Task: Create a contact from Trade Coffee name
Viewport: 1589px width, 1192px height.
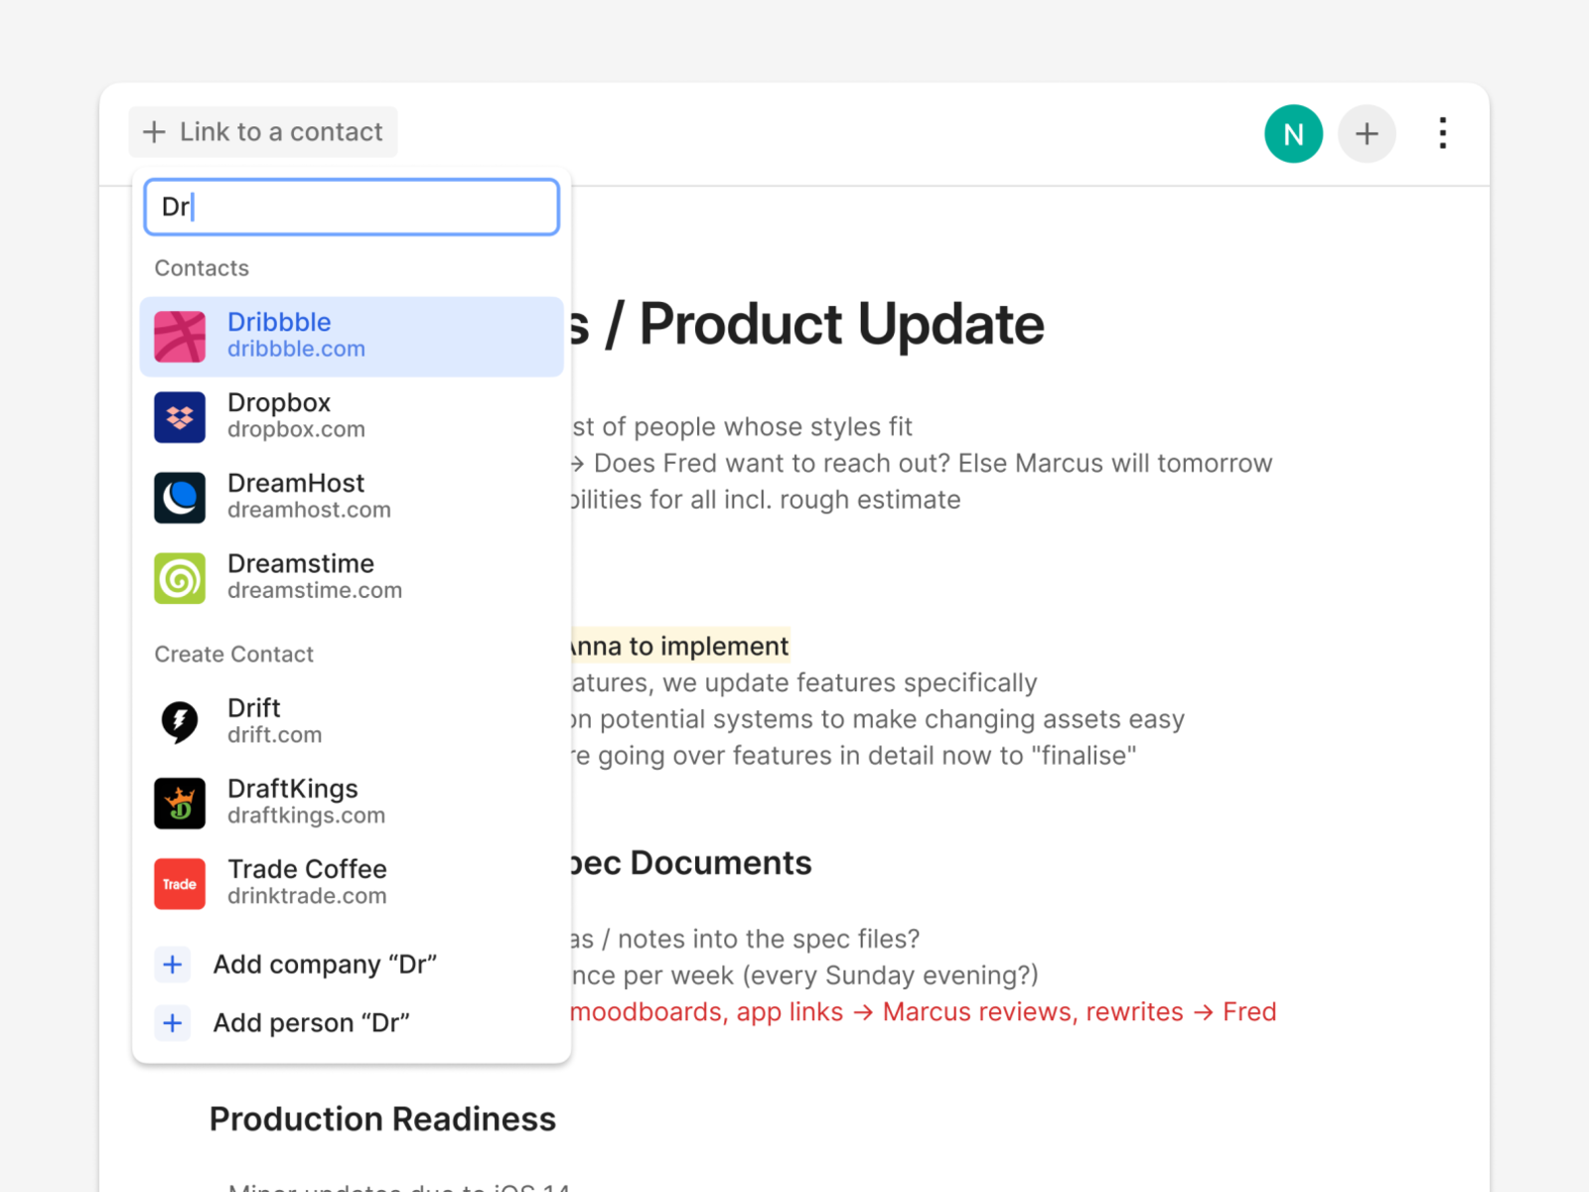Action: click(x=307, y=869)
